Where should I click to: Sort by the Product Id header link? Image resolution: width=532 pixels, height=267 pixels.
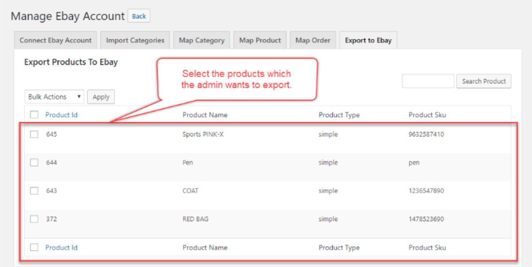click(x=61, y=115)
